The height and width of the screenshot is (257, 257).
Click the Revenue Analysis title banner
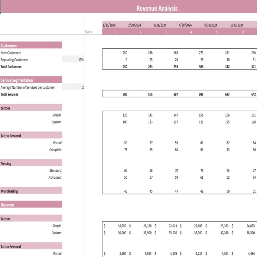pyautogui.click(x=157, y=8)
